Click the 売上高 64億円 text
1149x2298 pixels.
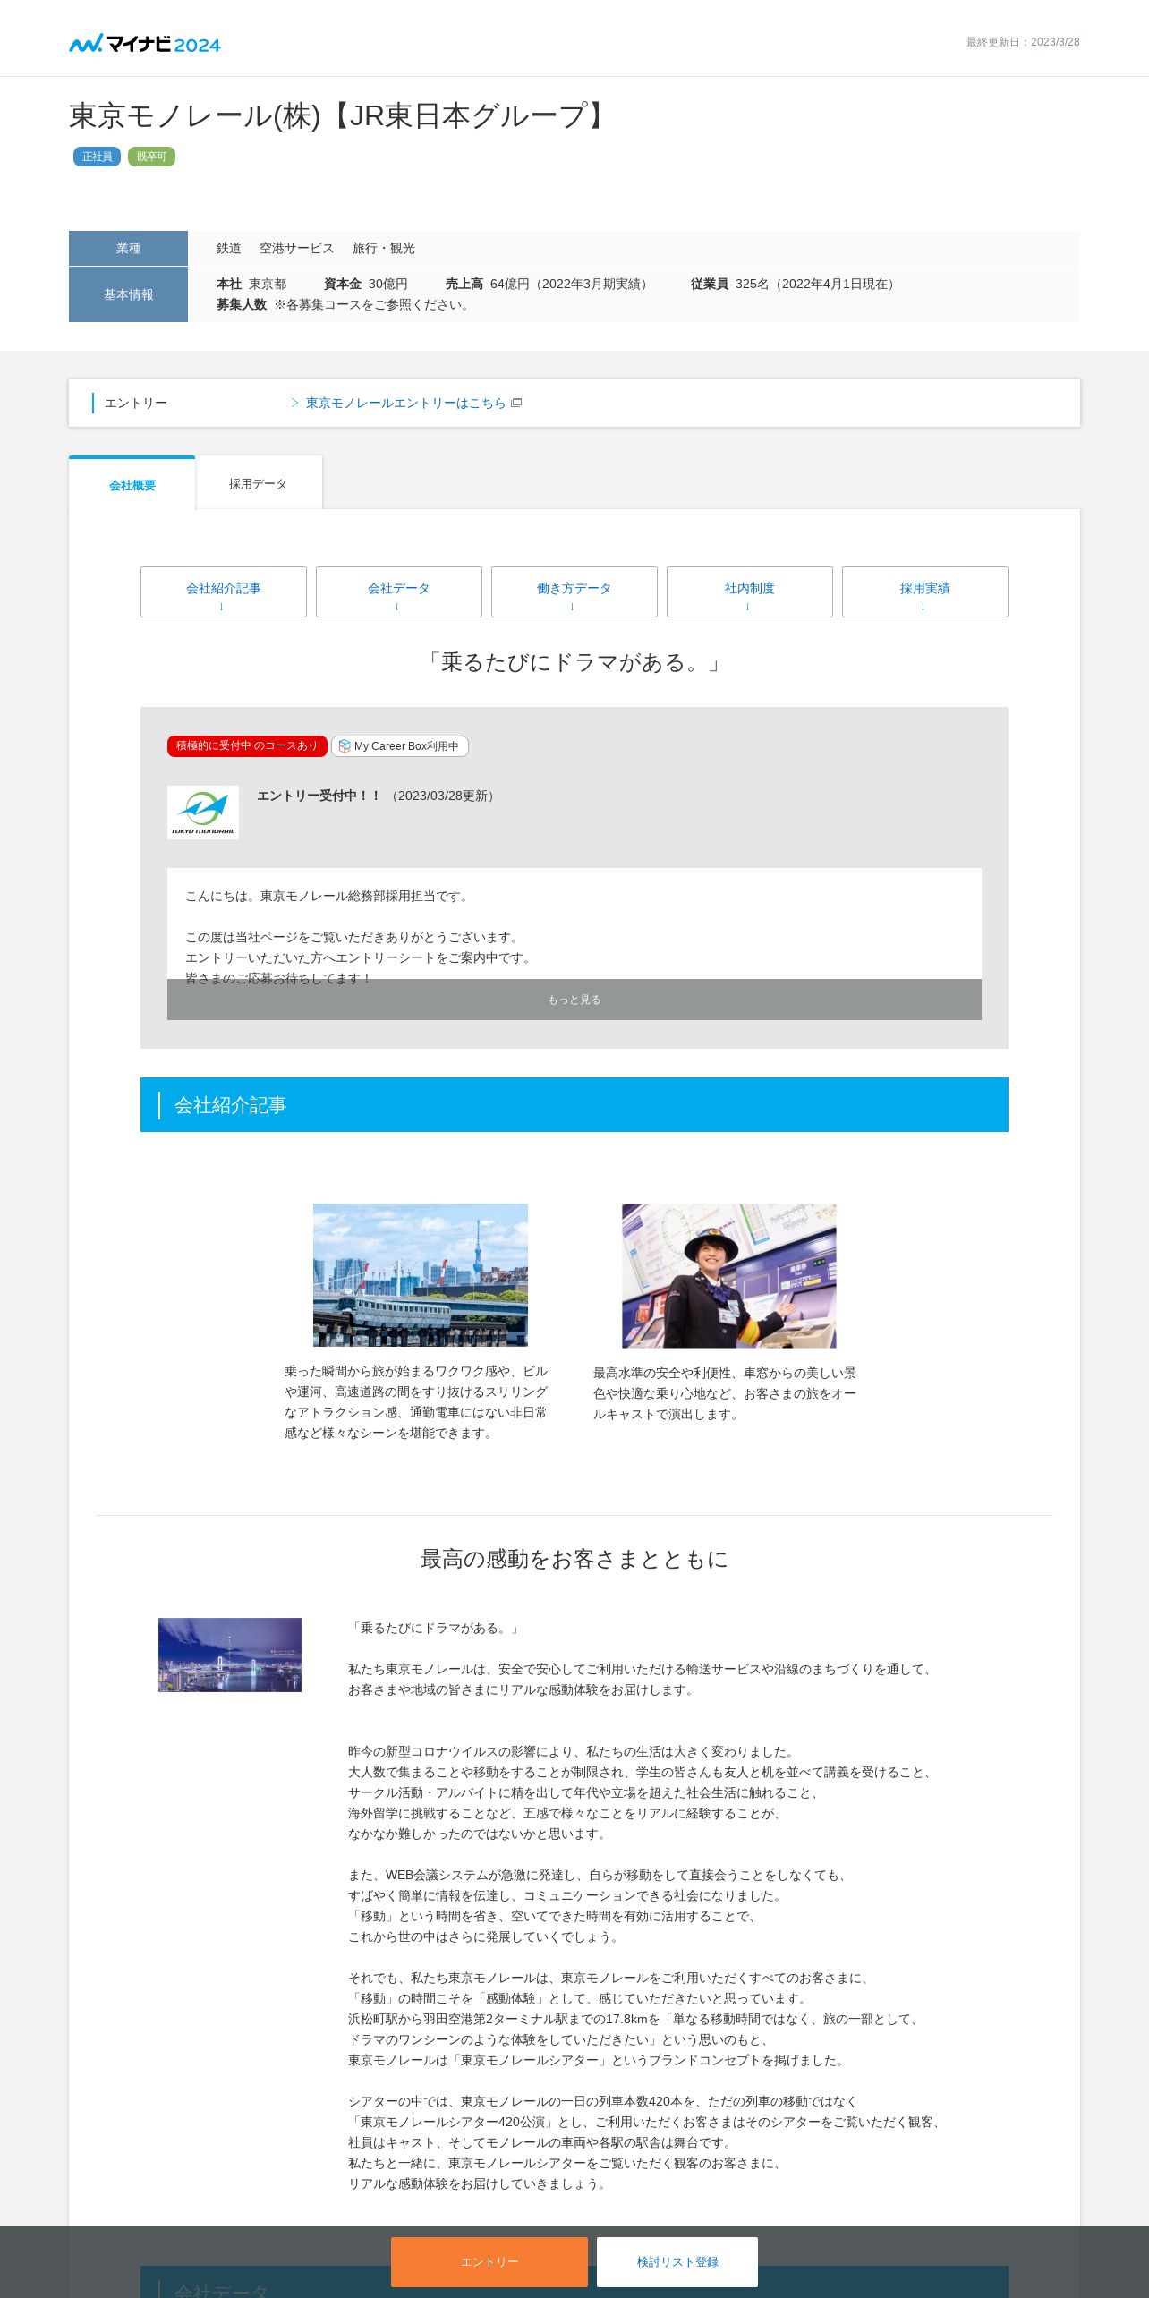tap(549, 284)
